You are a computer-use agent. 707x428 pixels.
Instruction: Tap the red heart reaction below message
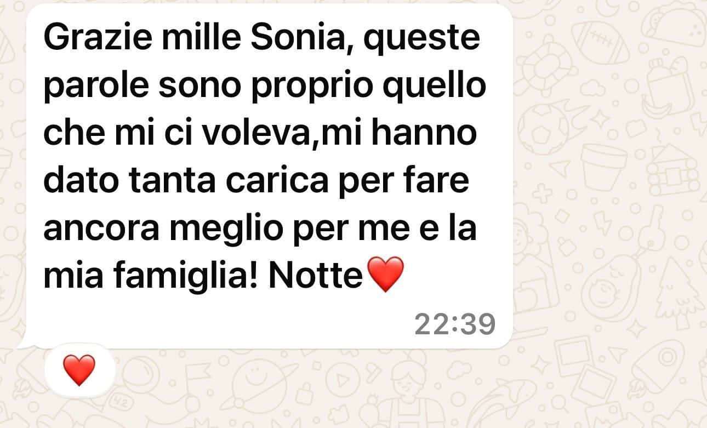tap(79, 370)
